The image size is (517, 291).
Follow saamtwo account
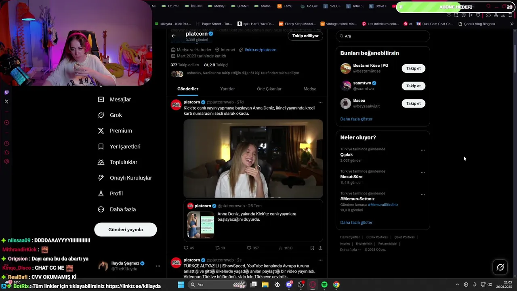[413, 86]
